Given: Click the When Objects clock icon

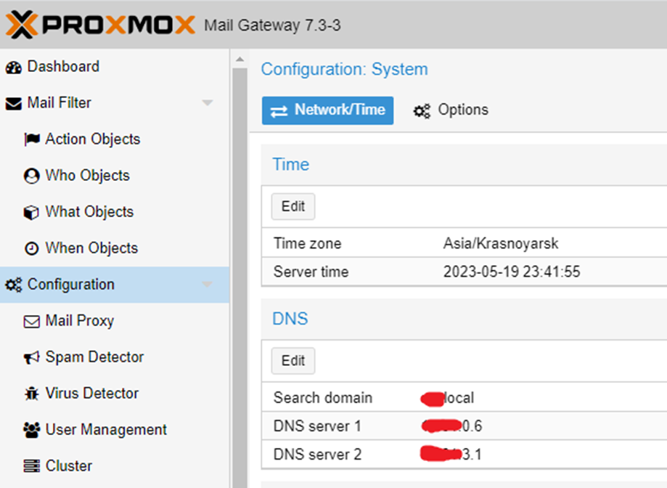Looking at the screenshot, I should coord(31,248).
